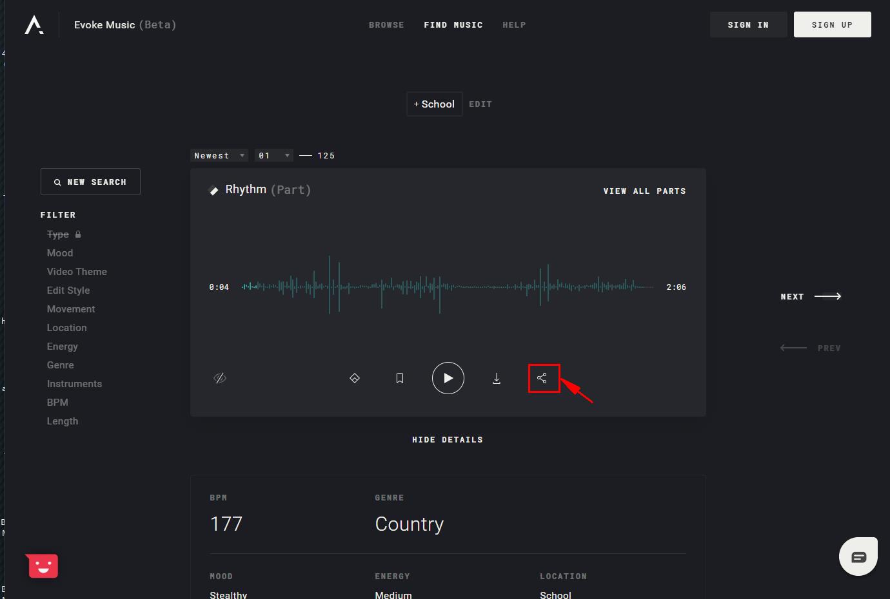Start a New Search
Screen dimensions: 890x599
(90, 182)
